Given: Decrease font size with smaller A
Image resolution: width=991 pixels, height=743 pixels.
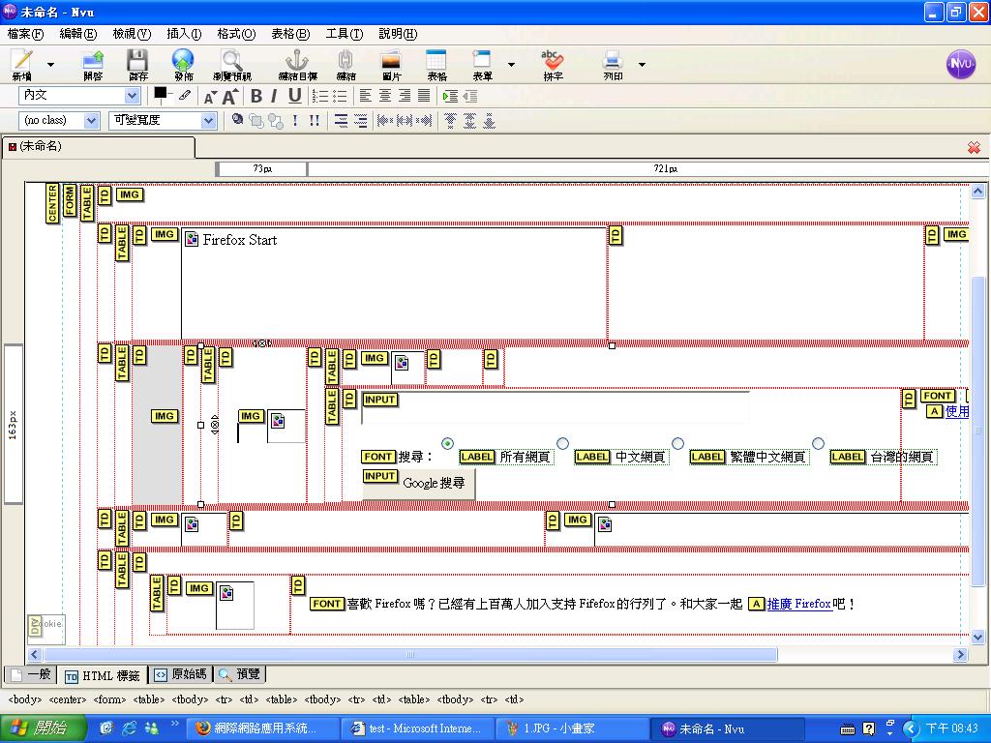Looking at the screenshot, I should click(210, 97).
